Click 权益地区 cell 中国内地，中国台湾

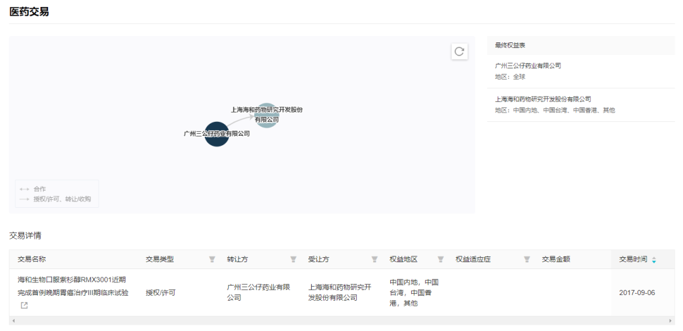coord(414,292)
